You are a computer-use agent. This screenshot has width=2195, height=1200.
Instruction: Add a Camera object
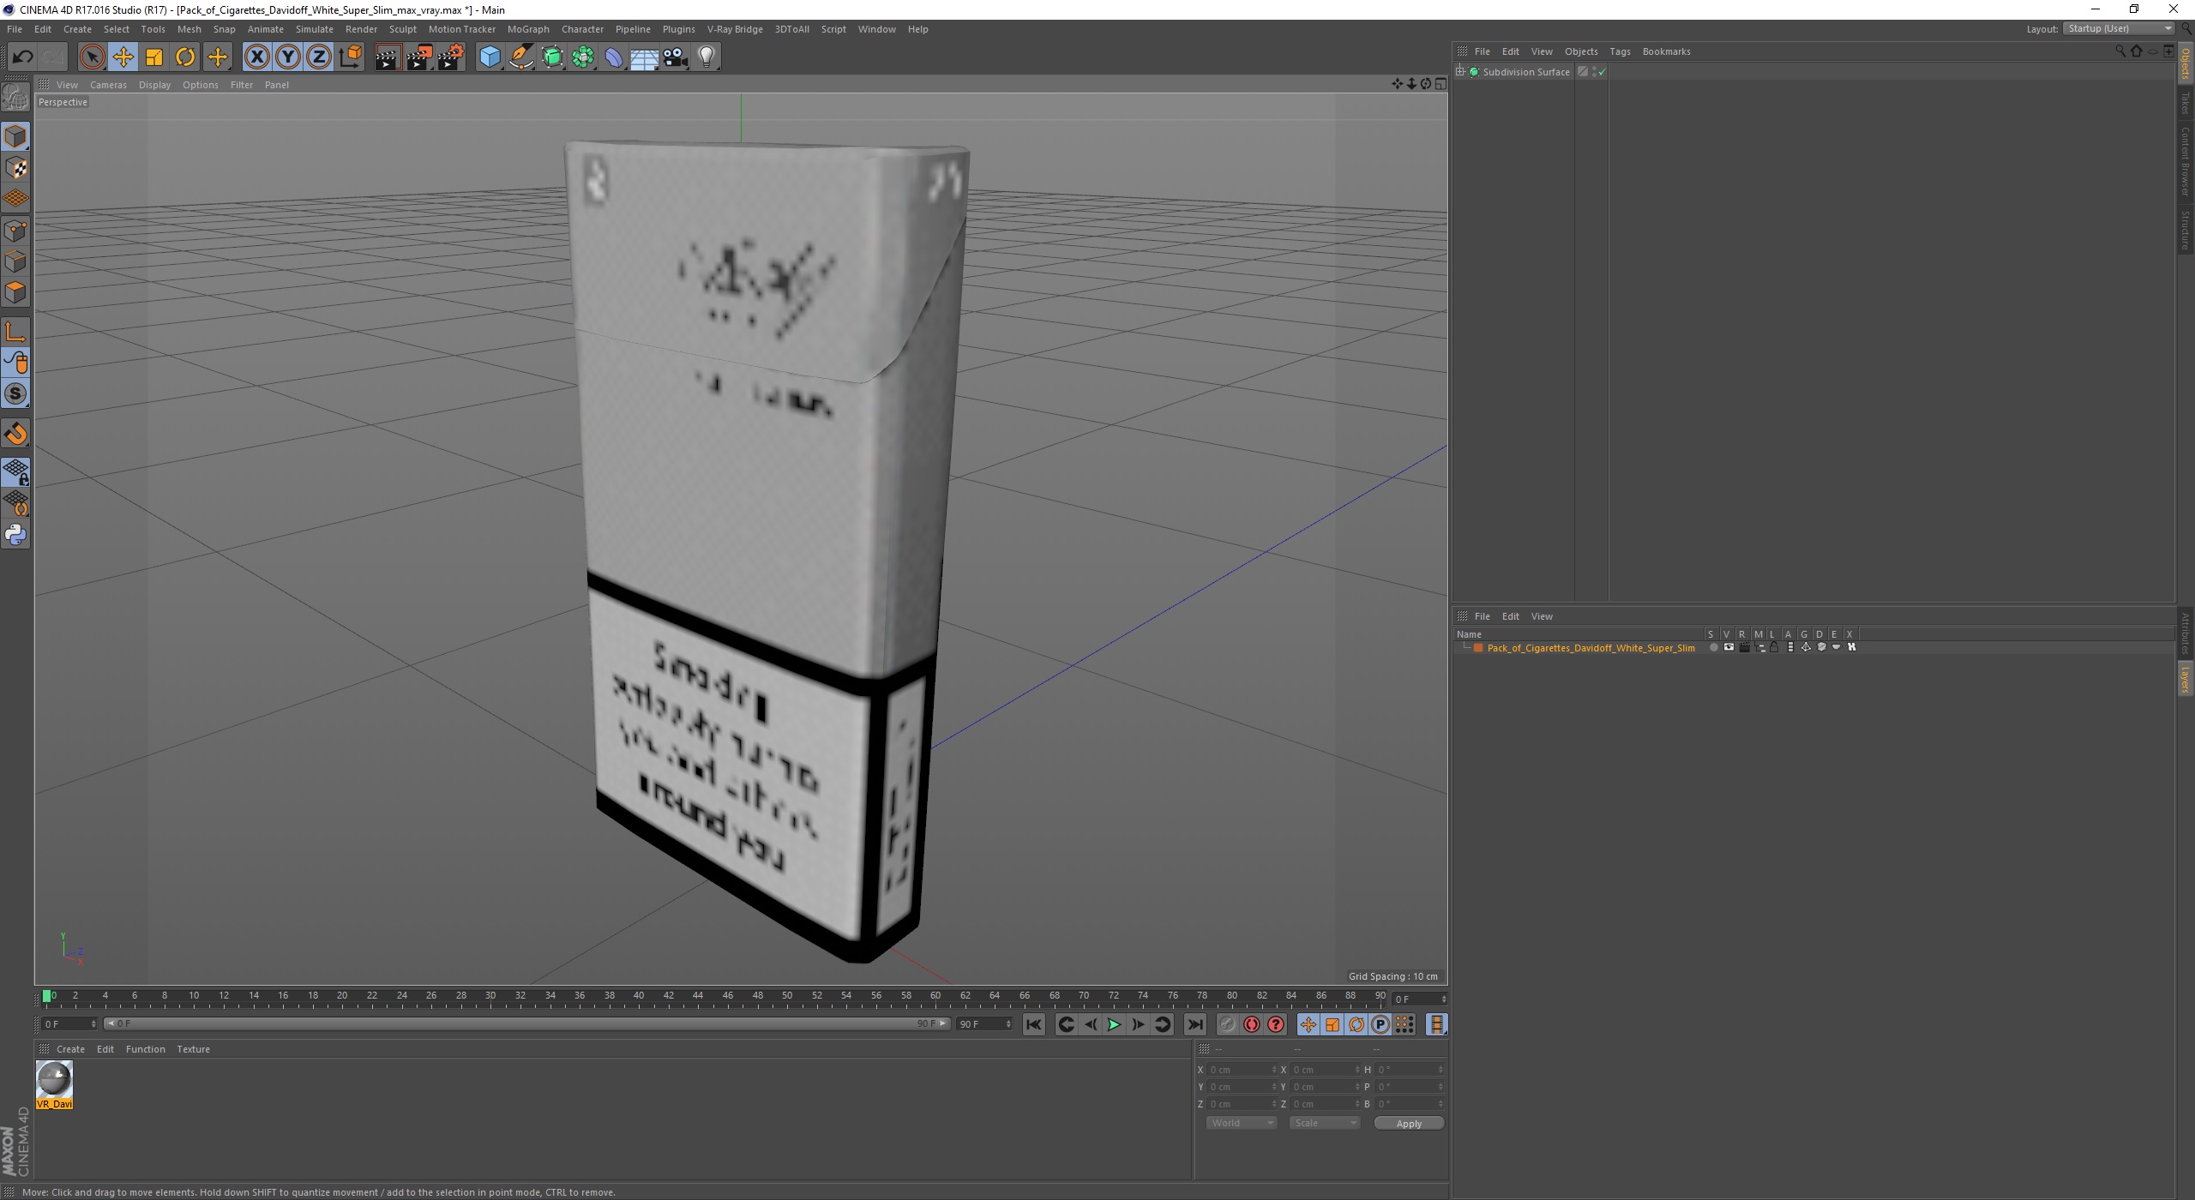tap(676, 57)
